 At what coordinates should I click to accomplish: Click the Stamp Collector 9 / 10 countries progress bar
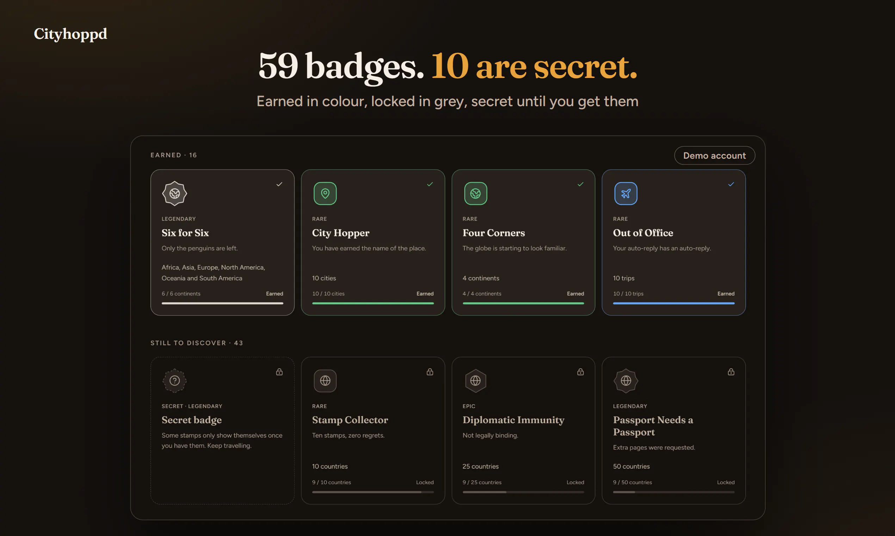373,492
